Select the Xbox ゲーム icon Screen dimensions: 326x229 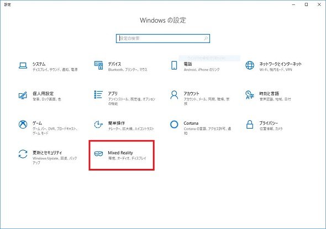tap(23, 125)
